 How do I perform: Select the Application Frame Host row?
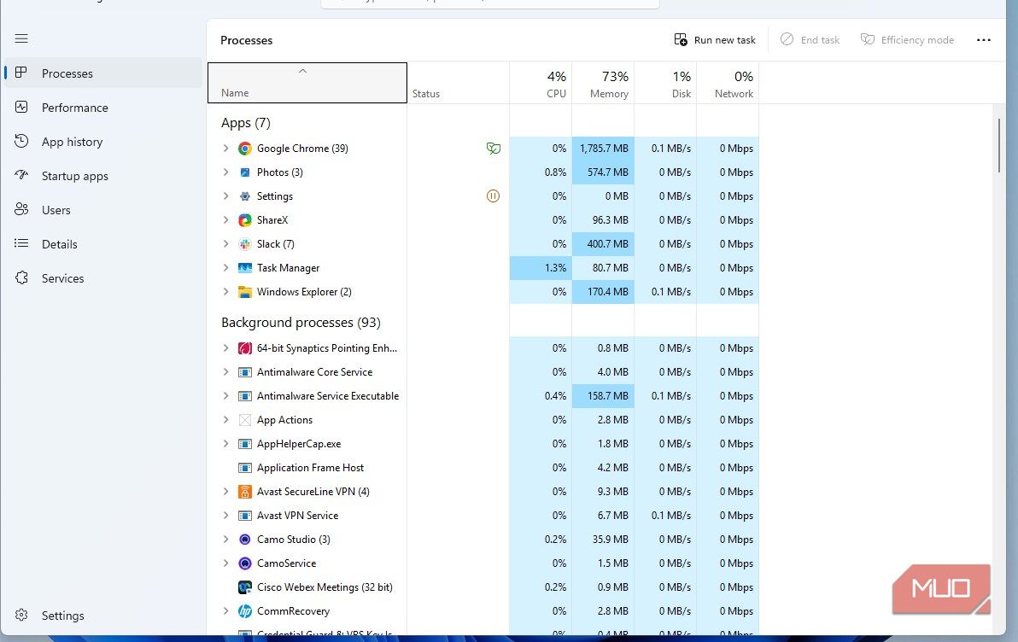[483, 467]
